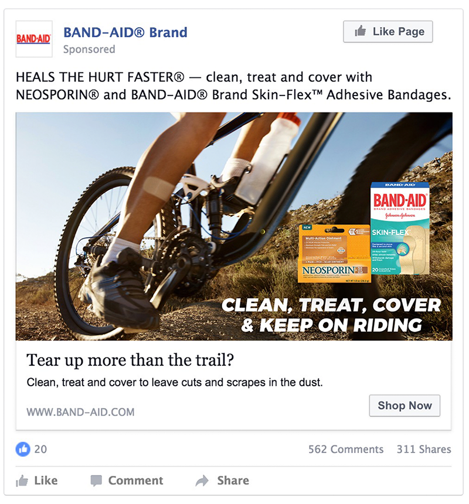Click the headline Tear up more than the trail?

[130, 360]
